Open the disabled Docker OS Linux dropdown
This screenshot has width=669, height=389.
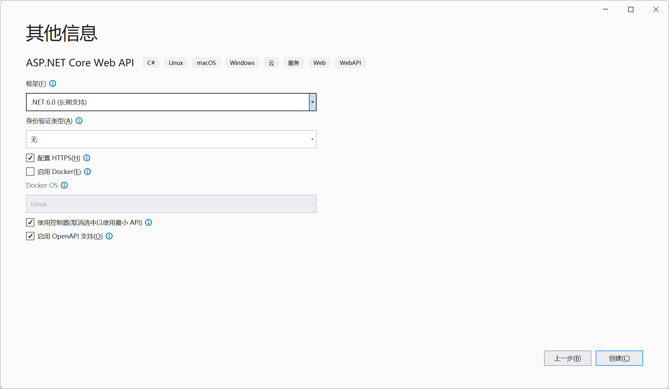pos(171,204)
